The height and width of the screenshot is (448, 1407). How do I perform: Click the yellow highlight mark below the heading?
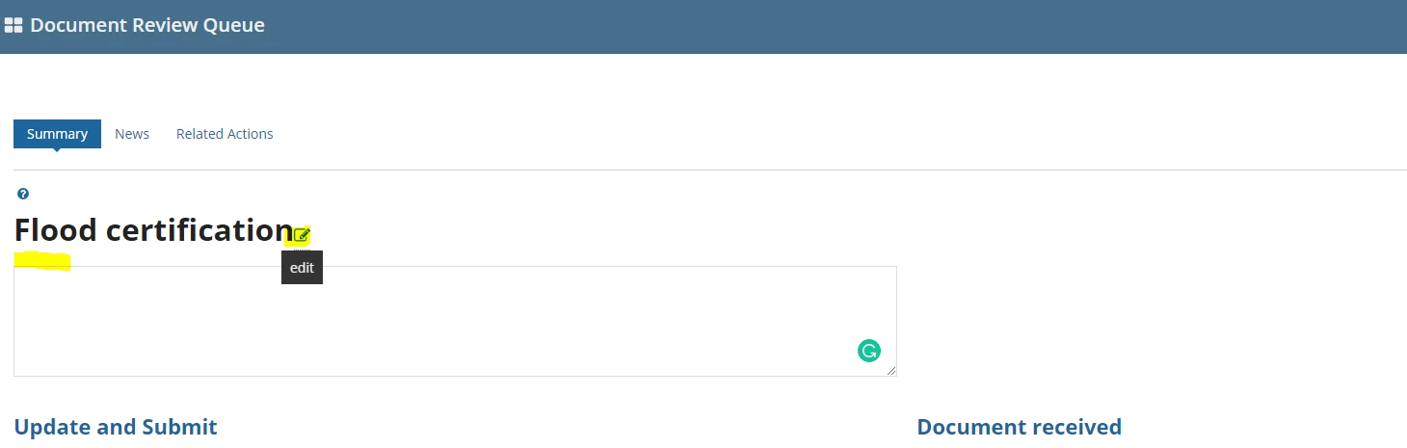[x=42, y=261]
